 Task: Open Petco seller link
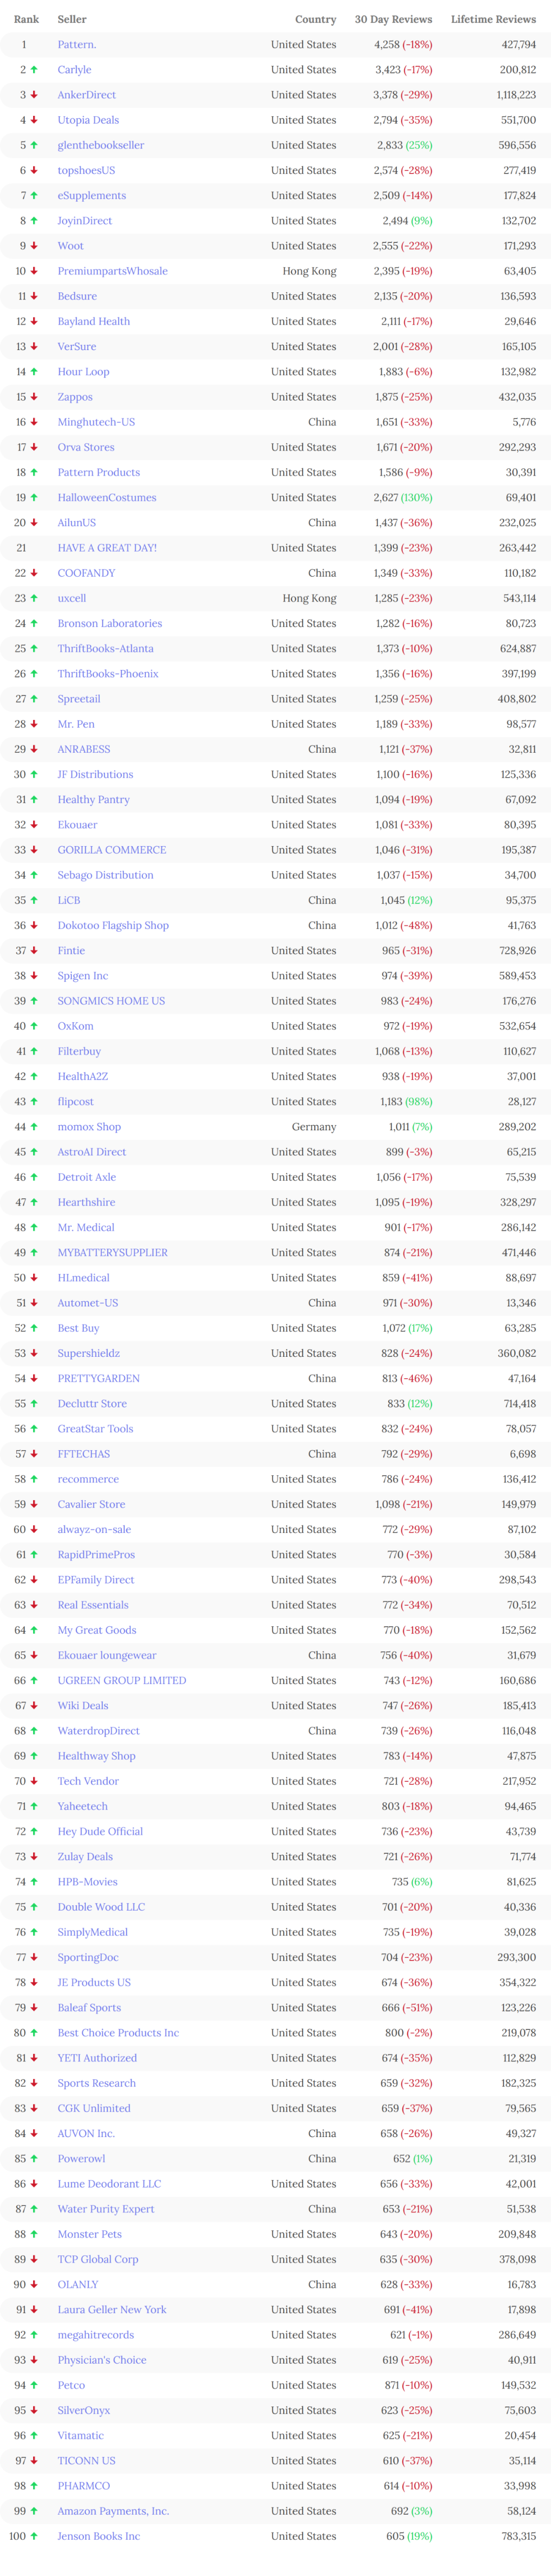[x=71, y=2386]
